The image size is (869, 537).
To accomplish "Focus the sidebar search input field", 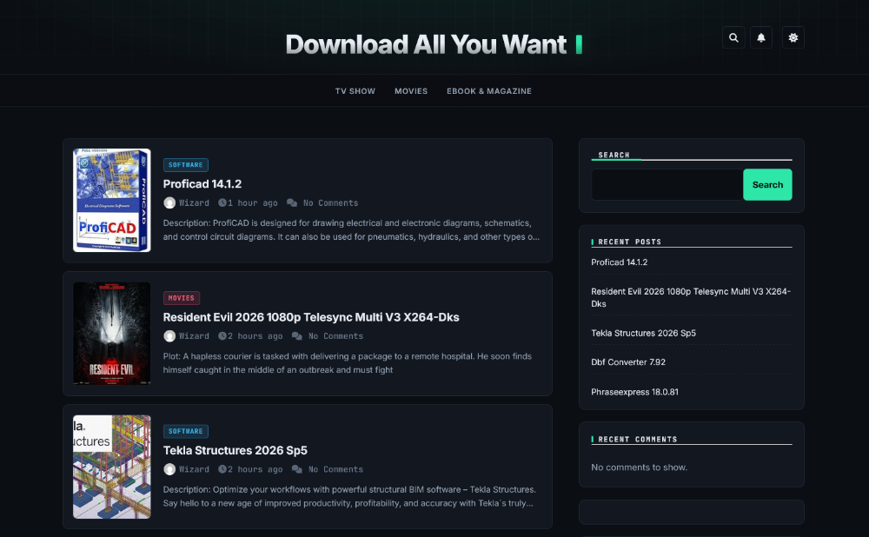I will coord(667,184).
